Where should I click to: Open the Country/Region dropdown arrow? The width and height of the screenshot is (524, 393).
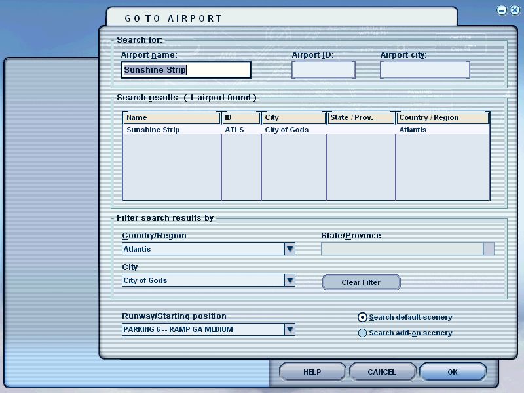[290, 249]
